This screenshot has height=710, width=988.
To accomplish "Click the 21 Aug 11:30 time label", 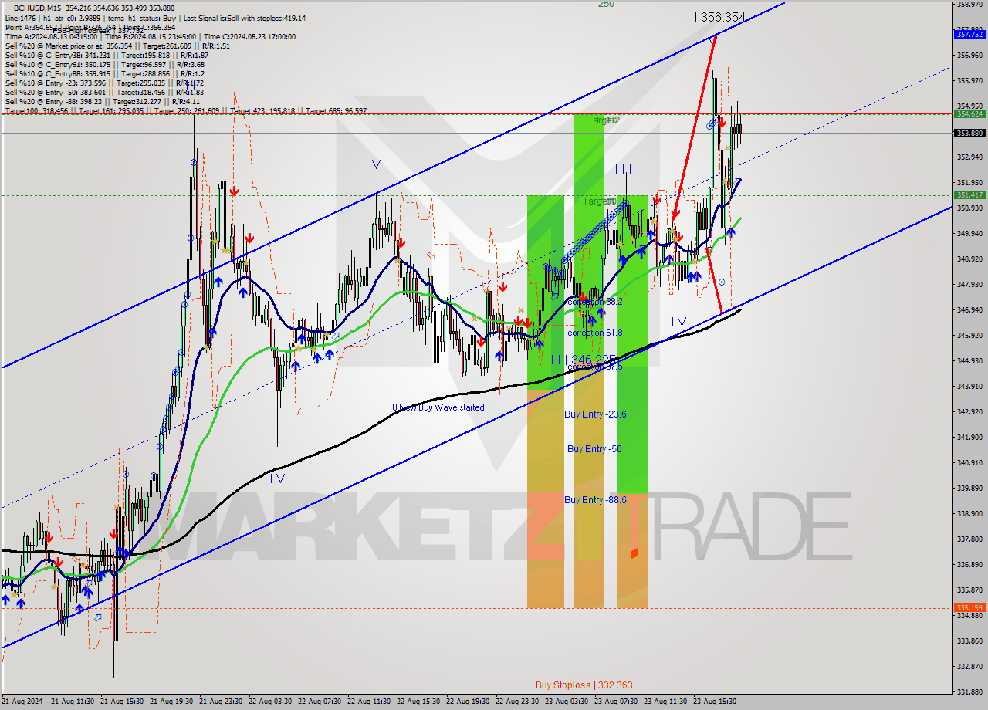I will 73,702.
